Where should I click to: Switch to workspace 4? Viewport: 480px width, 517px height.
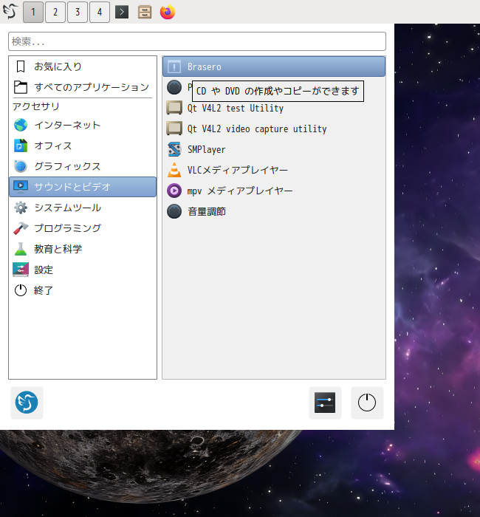click(100, 13)
